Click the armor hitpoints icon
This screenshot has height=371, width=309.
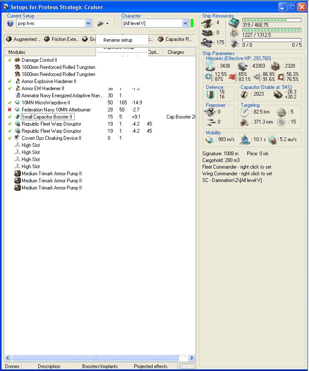pos(242,66)
